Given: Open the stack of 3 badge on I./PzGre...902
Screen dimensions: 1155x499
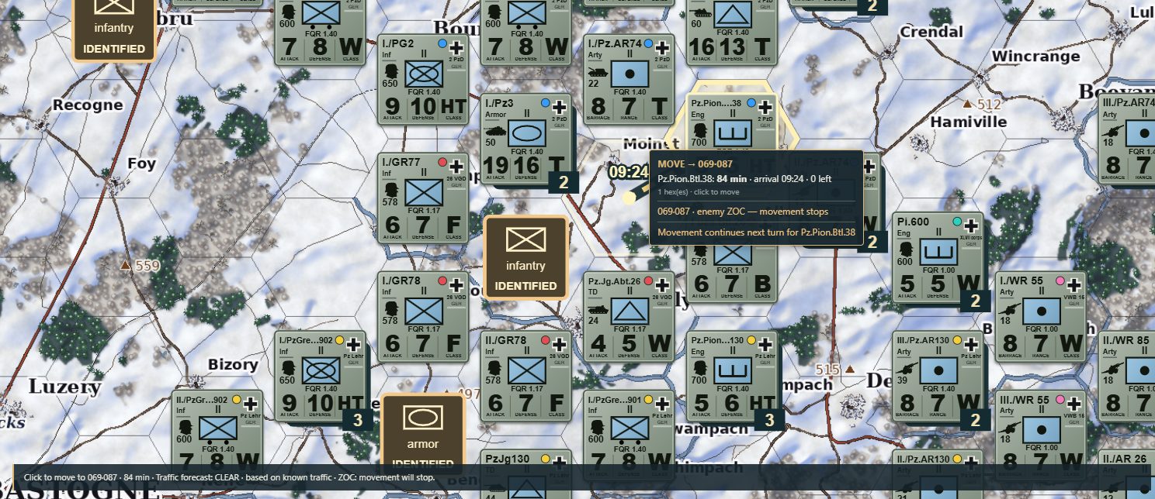Looking at the screenshot, I should point(358,420).
